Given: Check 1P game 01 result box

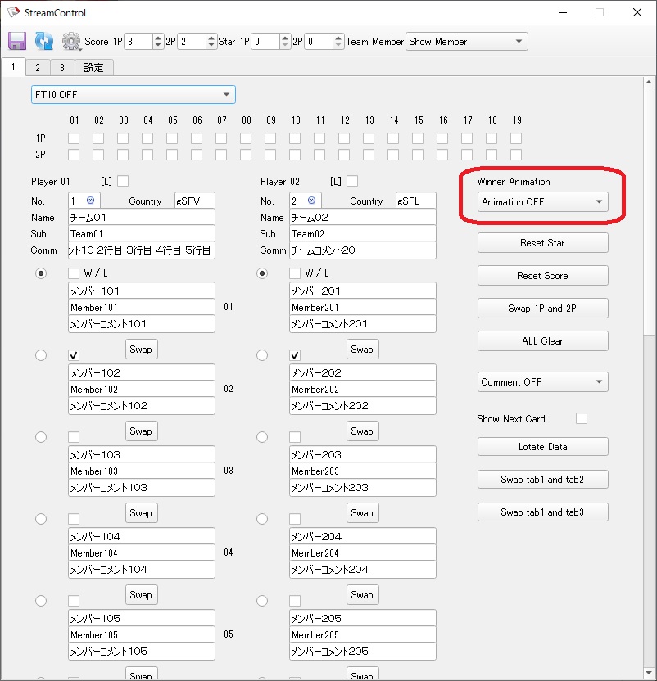Looking at the screenshot, I should click(x=74, y=138).
